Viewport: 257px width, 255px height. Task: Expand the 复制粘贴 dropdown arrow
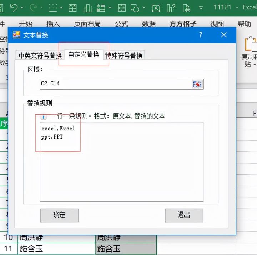(x=255, y=64)
